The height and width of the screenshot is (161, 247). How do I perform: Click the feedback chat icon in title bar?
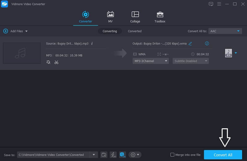coord(211,4)
